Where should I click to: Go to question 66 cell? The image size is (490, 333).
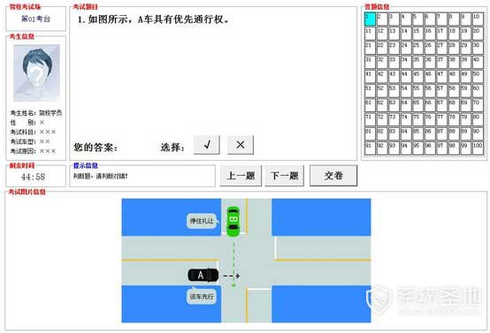(430, 105)
